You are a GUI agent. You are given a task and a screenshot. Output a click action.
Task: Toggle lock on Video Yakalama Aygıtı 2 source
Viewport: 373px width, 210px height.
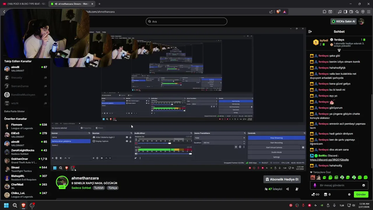(130, 137)
